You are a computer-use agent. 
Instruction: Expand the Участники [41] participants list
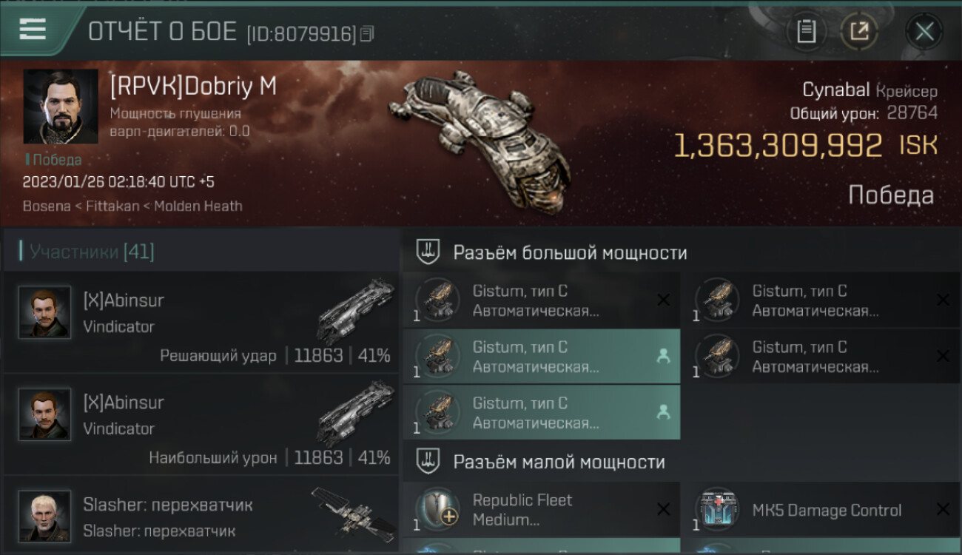pyautogui.click(x=92, y=252)
